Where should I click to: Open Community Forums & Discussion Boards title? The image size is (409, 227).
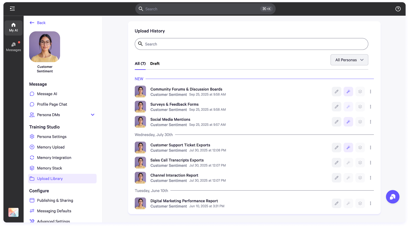[x=186, y=89]
